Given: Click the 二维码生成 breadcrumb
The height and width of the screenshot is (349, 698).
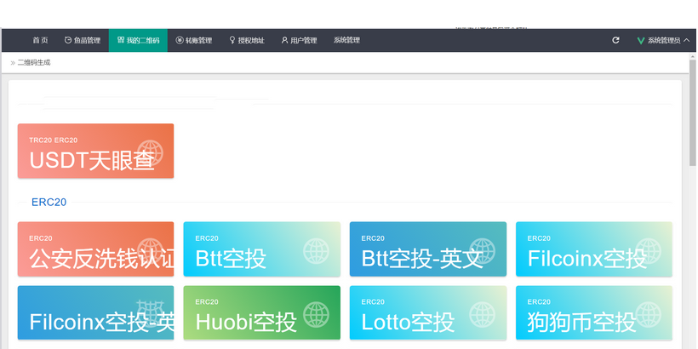Looking at the screenshot, I should tap(34, 63).
